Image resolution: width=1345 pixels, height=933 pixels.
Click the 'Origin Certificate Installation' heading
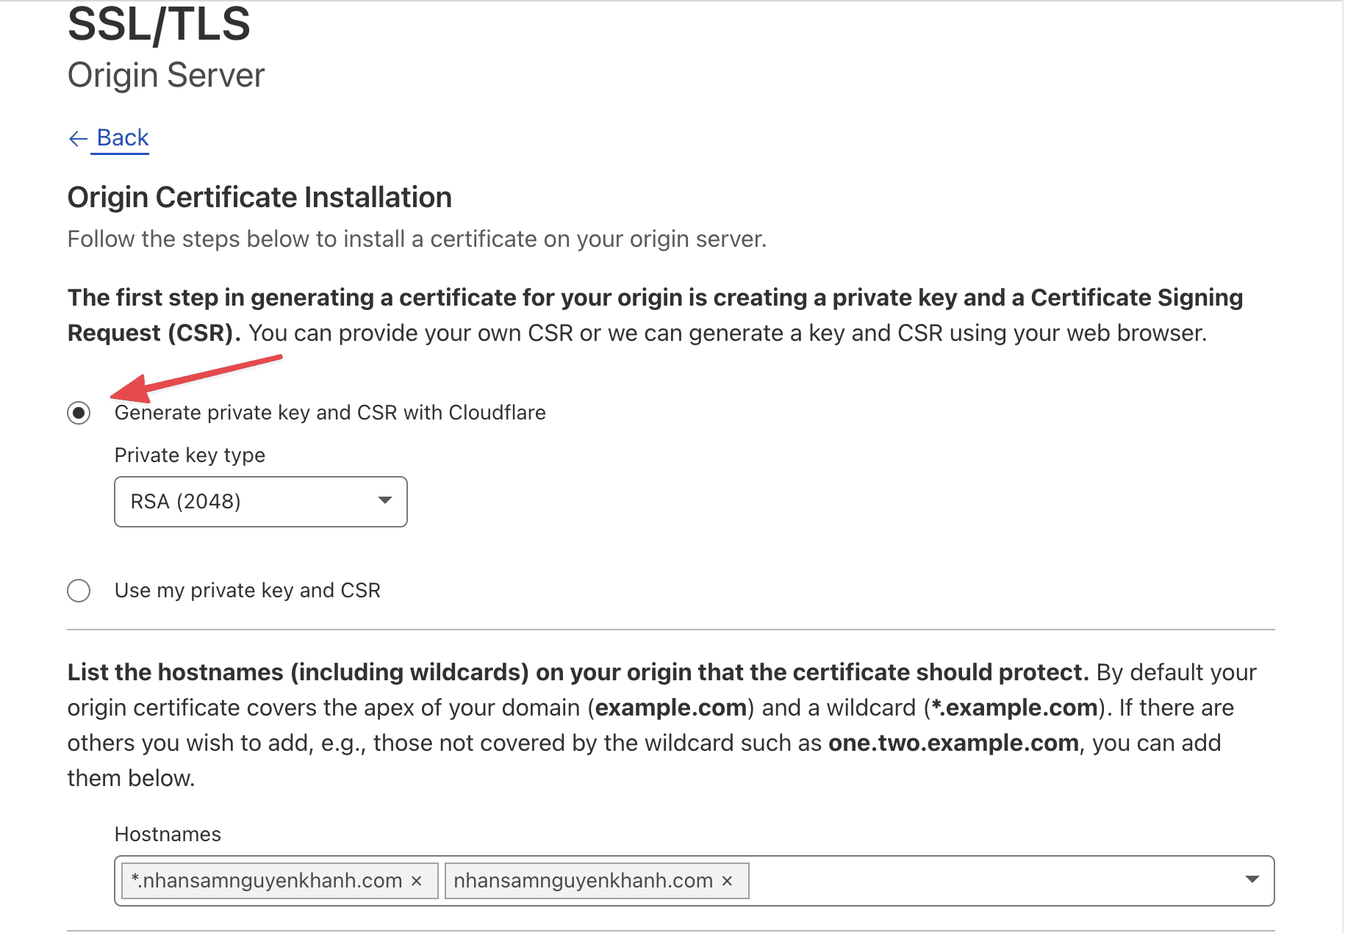pos(259,197)
